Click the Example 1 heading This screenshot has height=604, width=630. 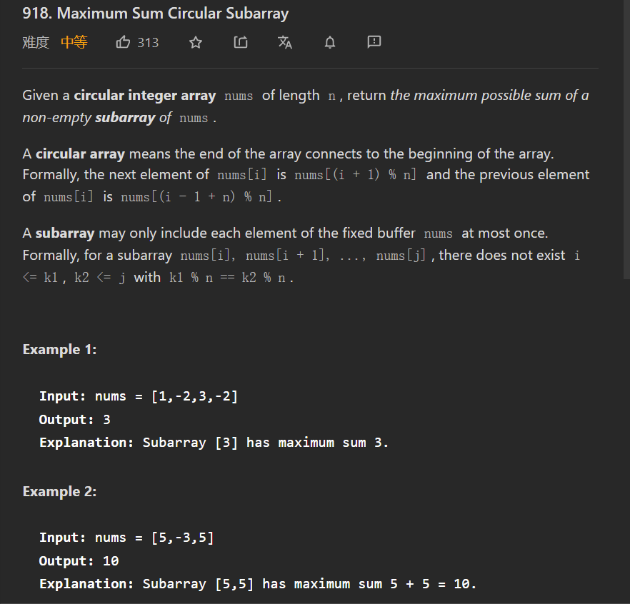tap(59, 349)
